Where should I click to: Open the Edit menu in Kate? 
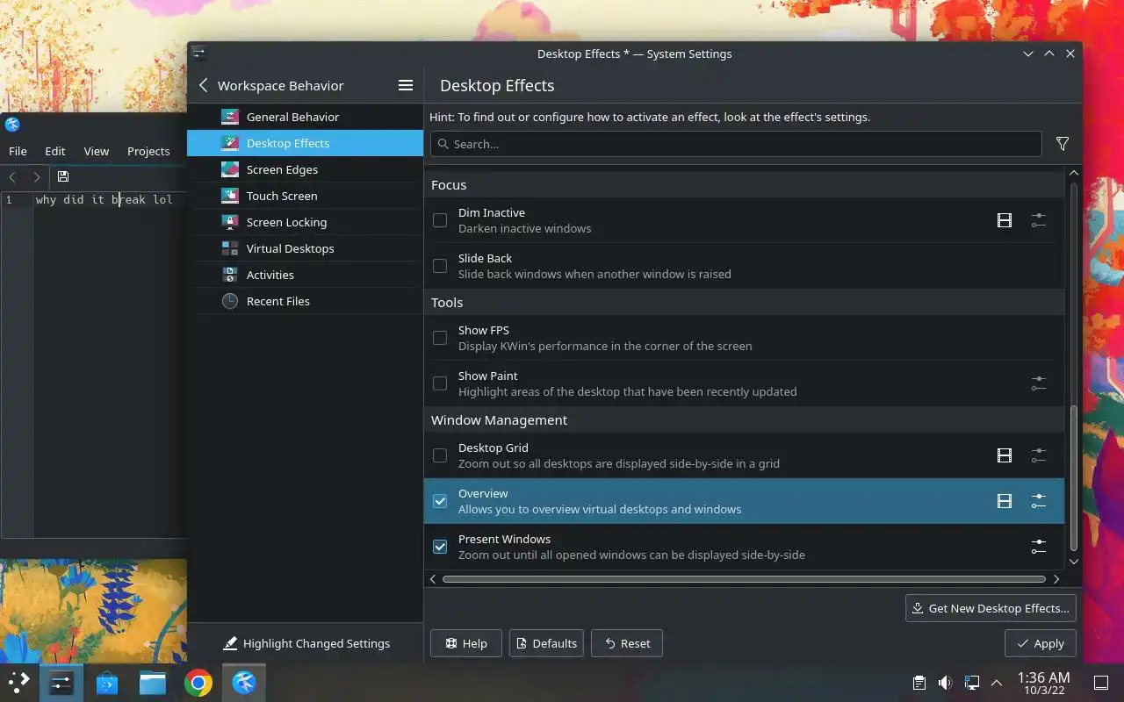point(55,151)
